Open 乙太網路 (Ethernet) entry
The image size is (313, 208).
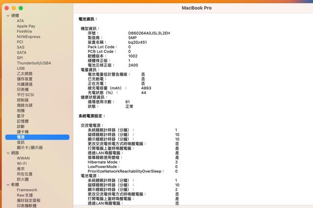(x=25, y=74)
